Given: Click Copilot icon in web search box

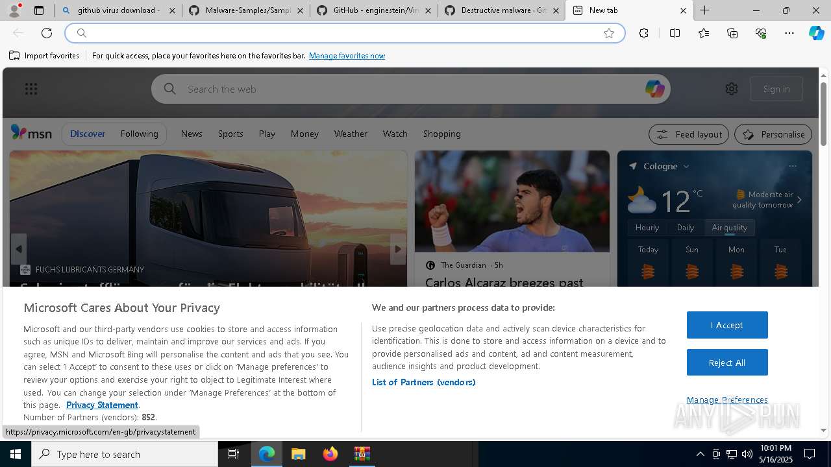Looking at the screenshot, I should (654, 89).
